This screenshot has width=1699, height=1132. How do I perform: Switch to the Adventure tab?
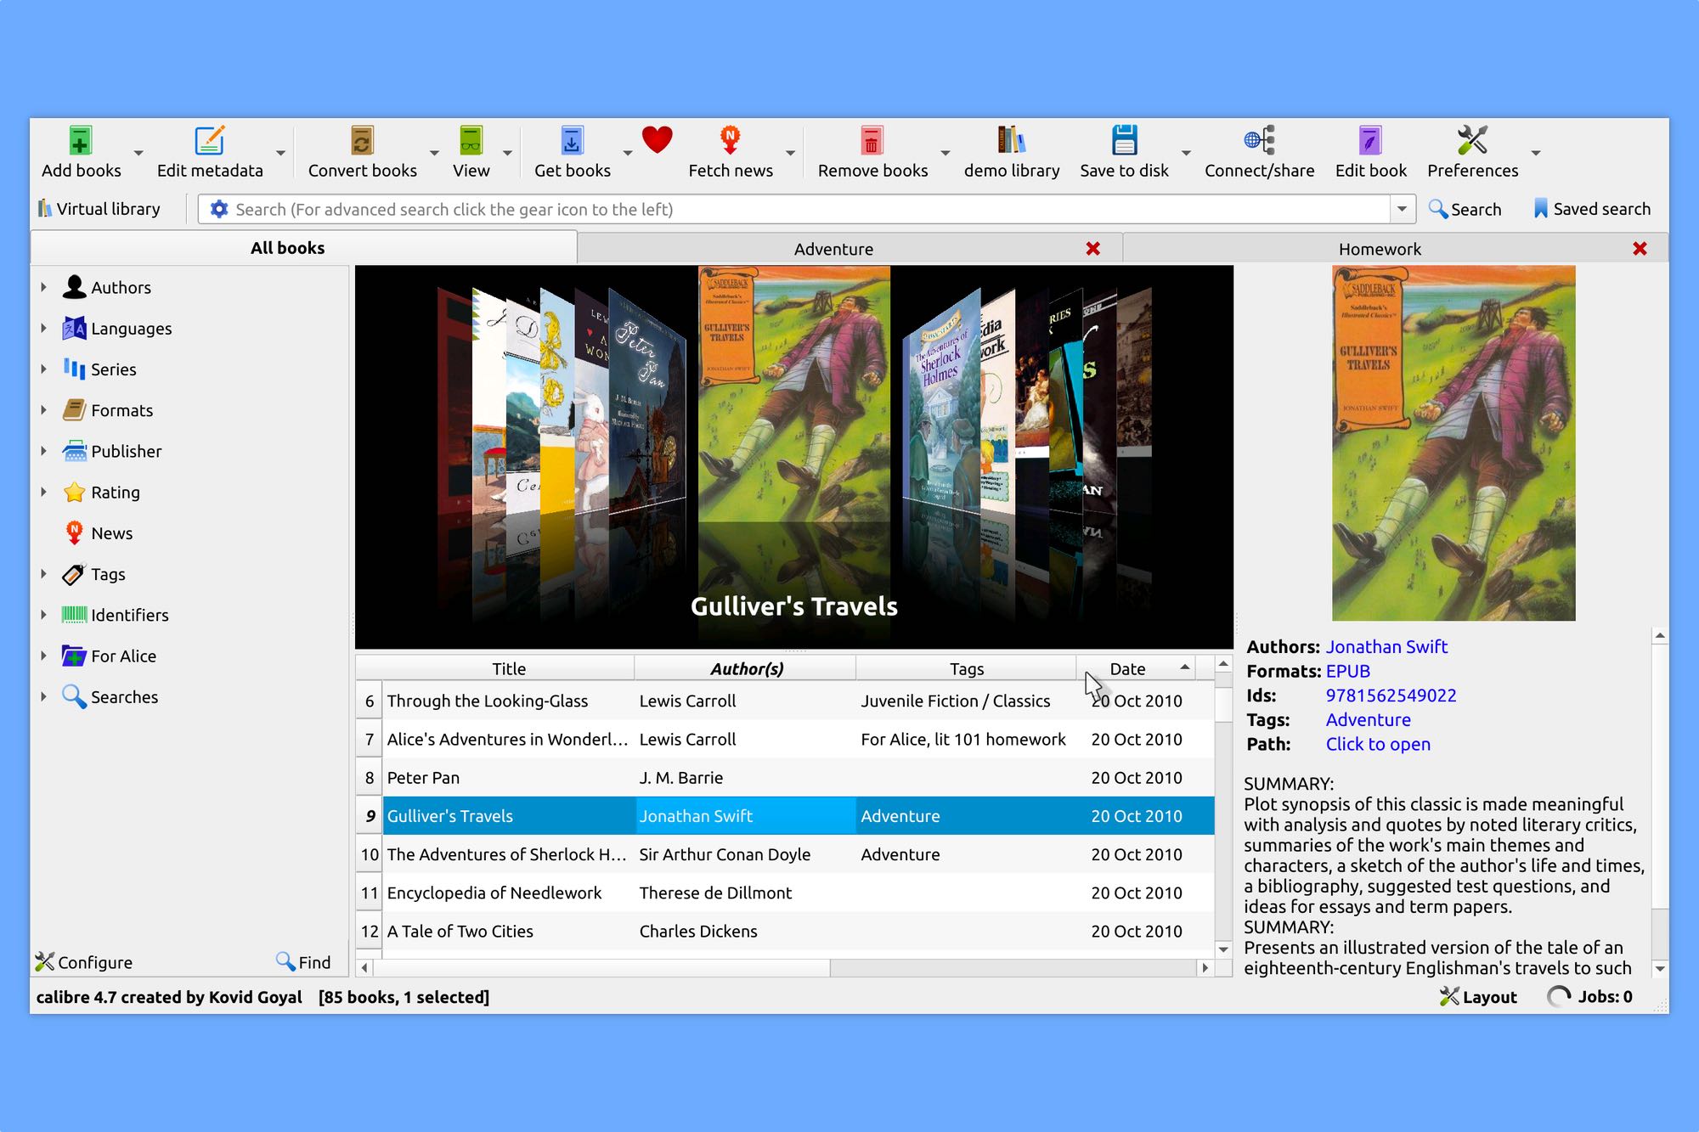[849, 249]
